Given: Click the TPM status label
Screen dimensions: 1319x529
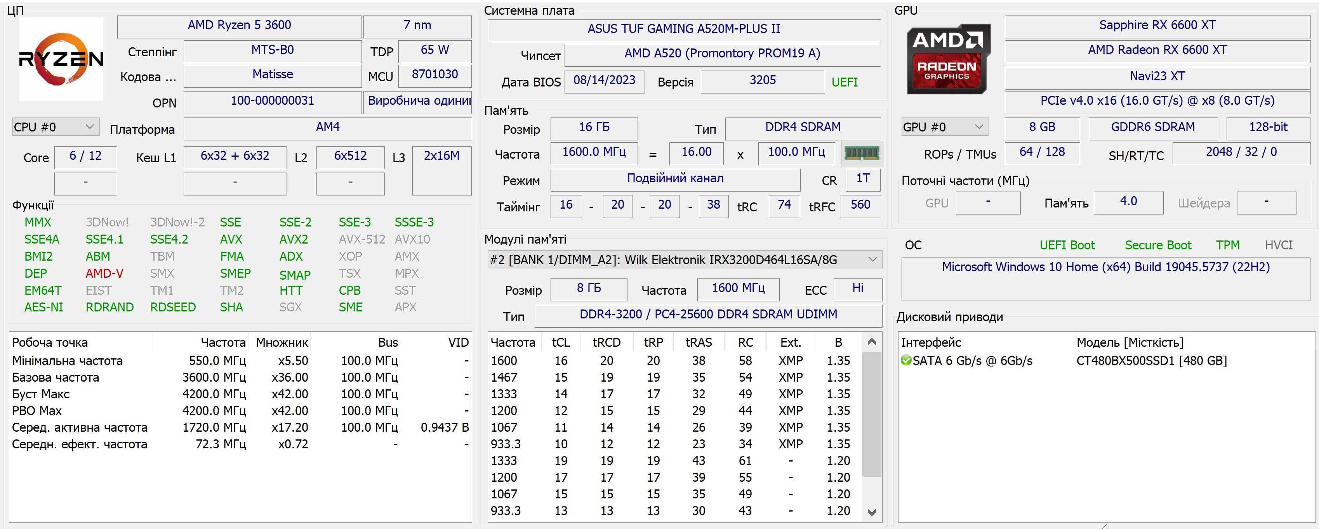Looking at the screenshot, I should pos(1228,245).
